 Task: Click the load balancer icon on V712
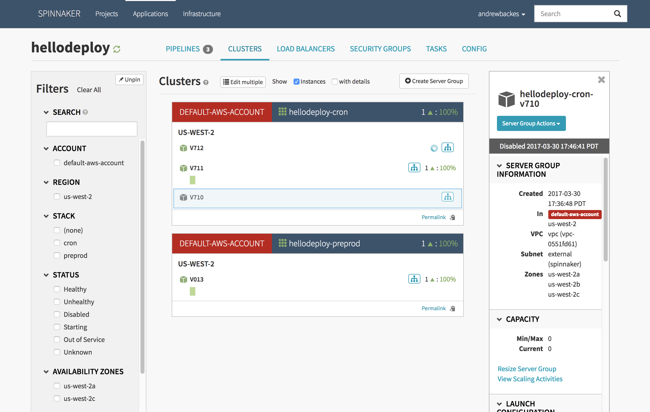pos(447,148)
